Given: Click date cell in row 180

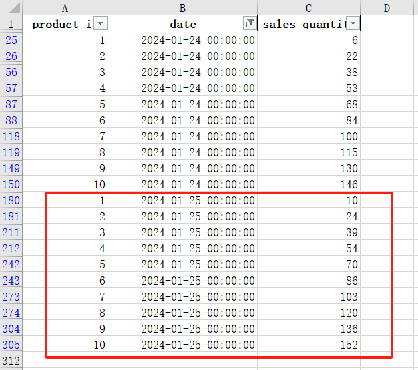Looking at the screenshot, I should 182,200.
